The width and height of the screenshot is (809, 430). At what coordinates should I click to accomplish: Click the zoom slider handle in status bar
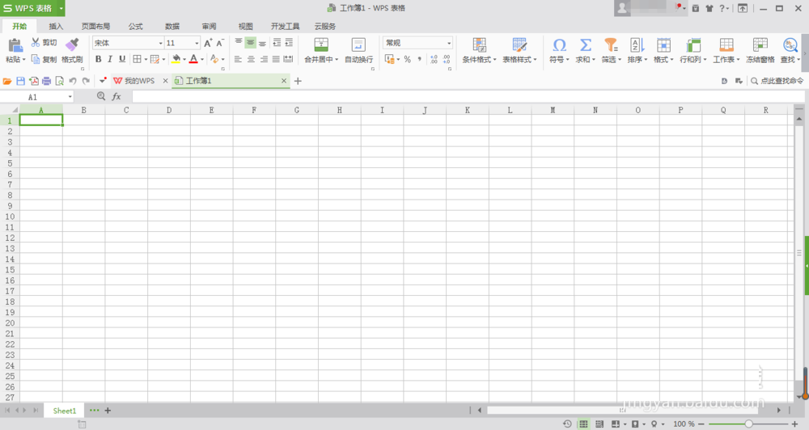748,424
